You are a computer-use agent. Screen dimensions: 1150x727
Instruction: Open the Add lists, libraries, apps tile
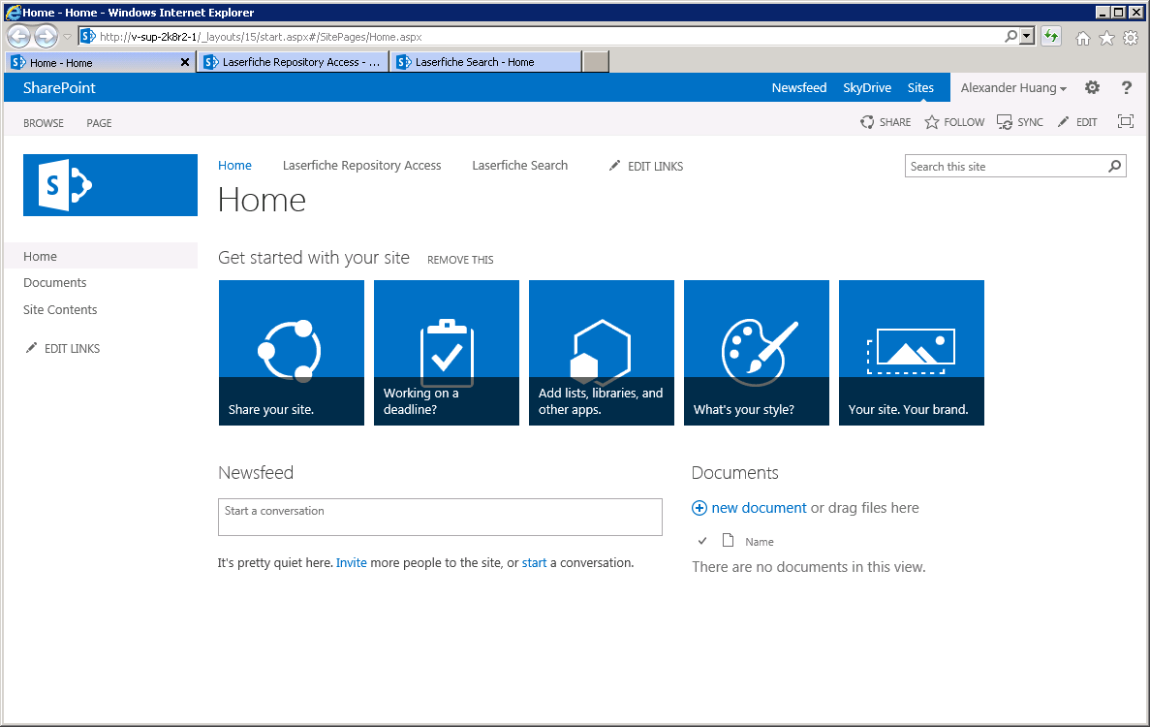pos(602,353)
